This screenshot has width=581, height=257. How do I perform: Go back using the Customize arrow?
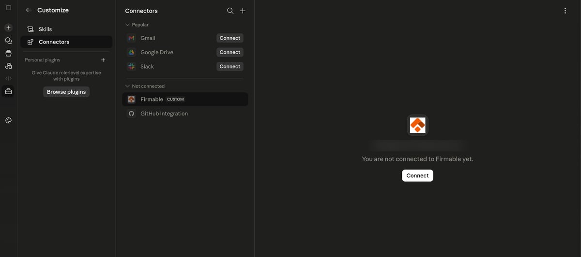(29, 10)
